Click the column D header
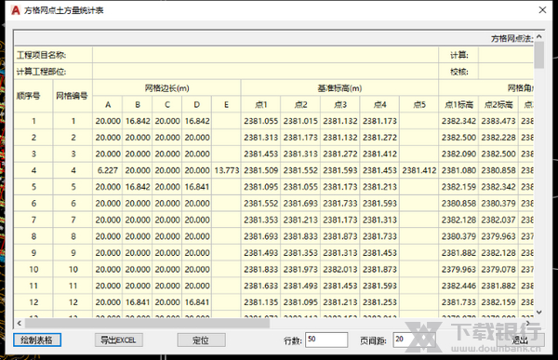Viewport: 558px width, 360px height. (x=197, y=105)
